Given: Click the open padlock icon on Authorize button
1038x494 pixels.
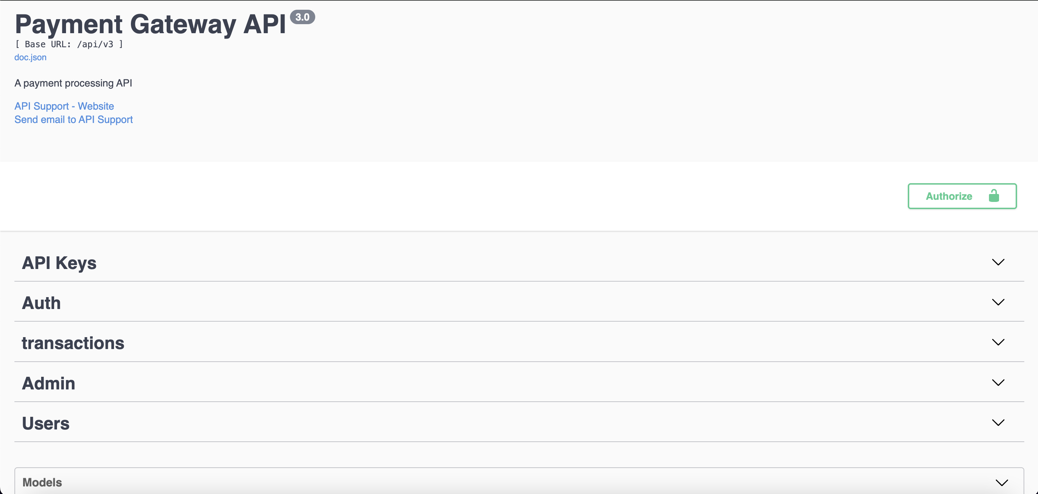Looking at the screenshot, I should click(x=994, y=196).
